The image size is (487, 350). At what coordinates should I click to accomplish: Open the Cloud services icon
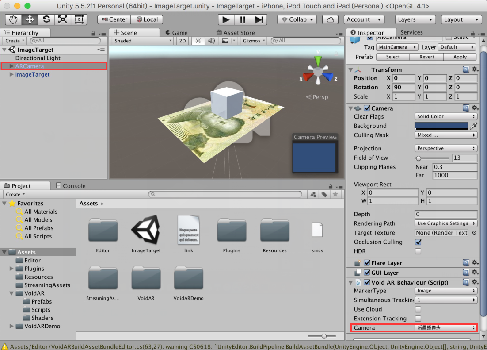point(330,19)
